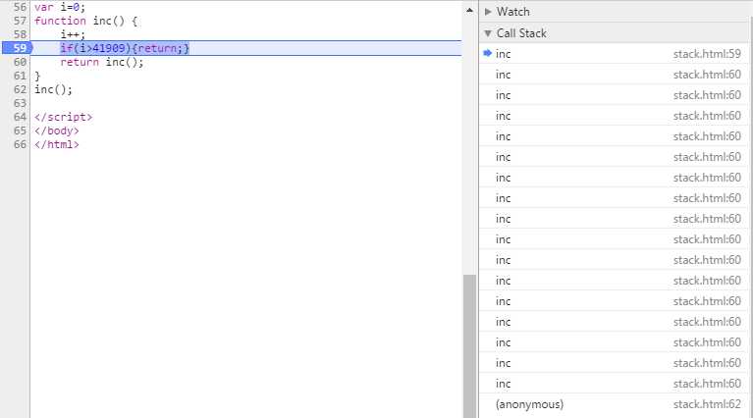The image size is (753, 418).
Task: Click the '</script>' closing tag
Action: point(63,117)
